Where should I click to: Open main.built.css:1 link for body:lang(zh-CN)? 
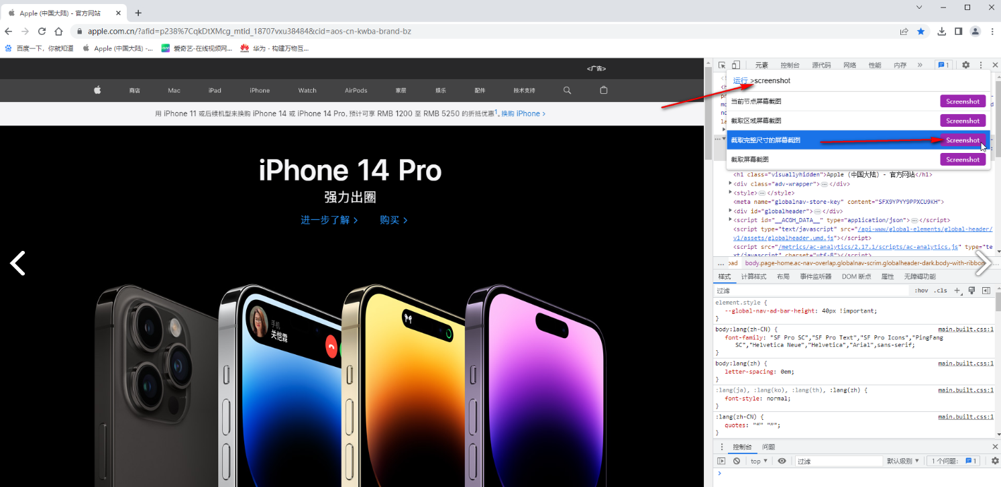pos(965,329)
